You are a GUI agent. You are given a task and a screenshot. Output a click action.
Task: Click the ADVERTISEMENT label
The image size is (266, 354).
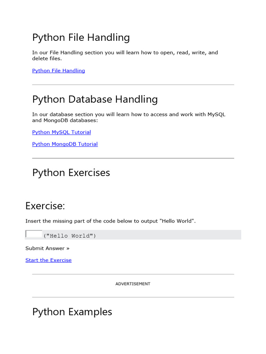click(133, 284)
